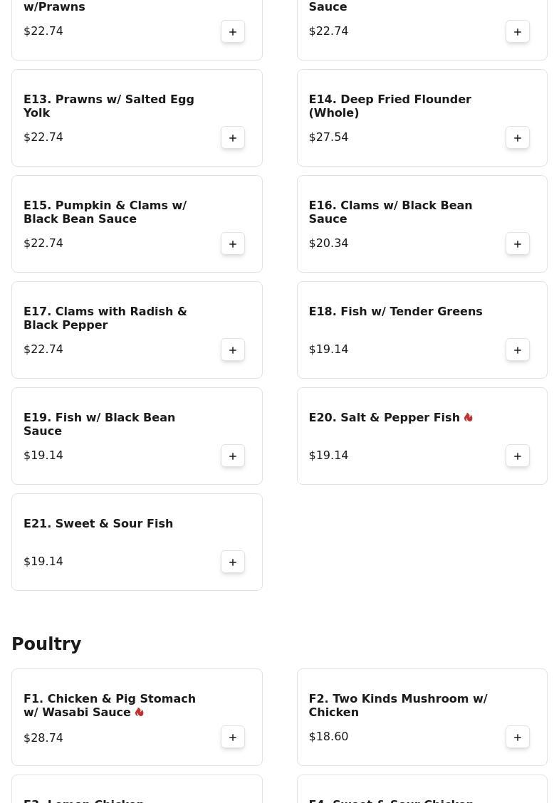
Task: Select the E18 Fish w/ Tender Greens card
Action: pos(422,330)
